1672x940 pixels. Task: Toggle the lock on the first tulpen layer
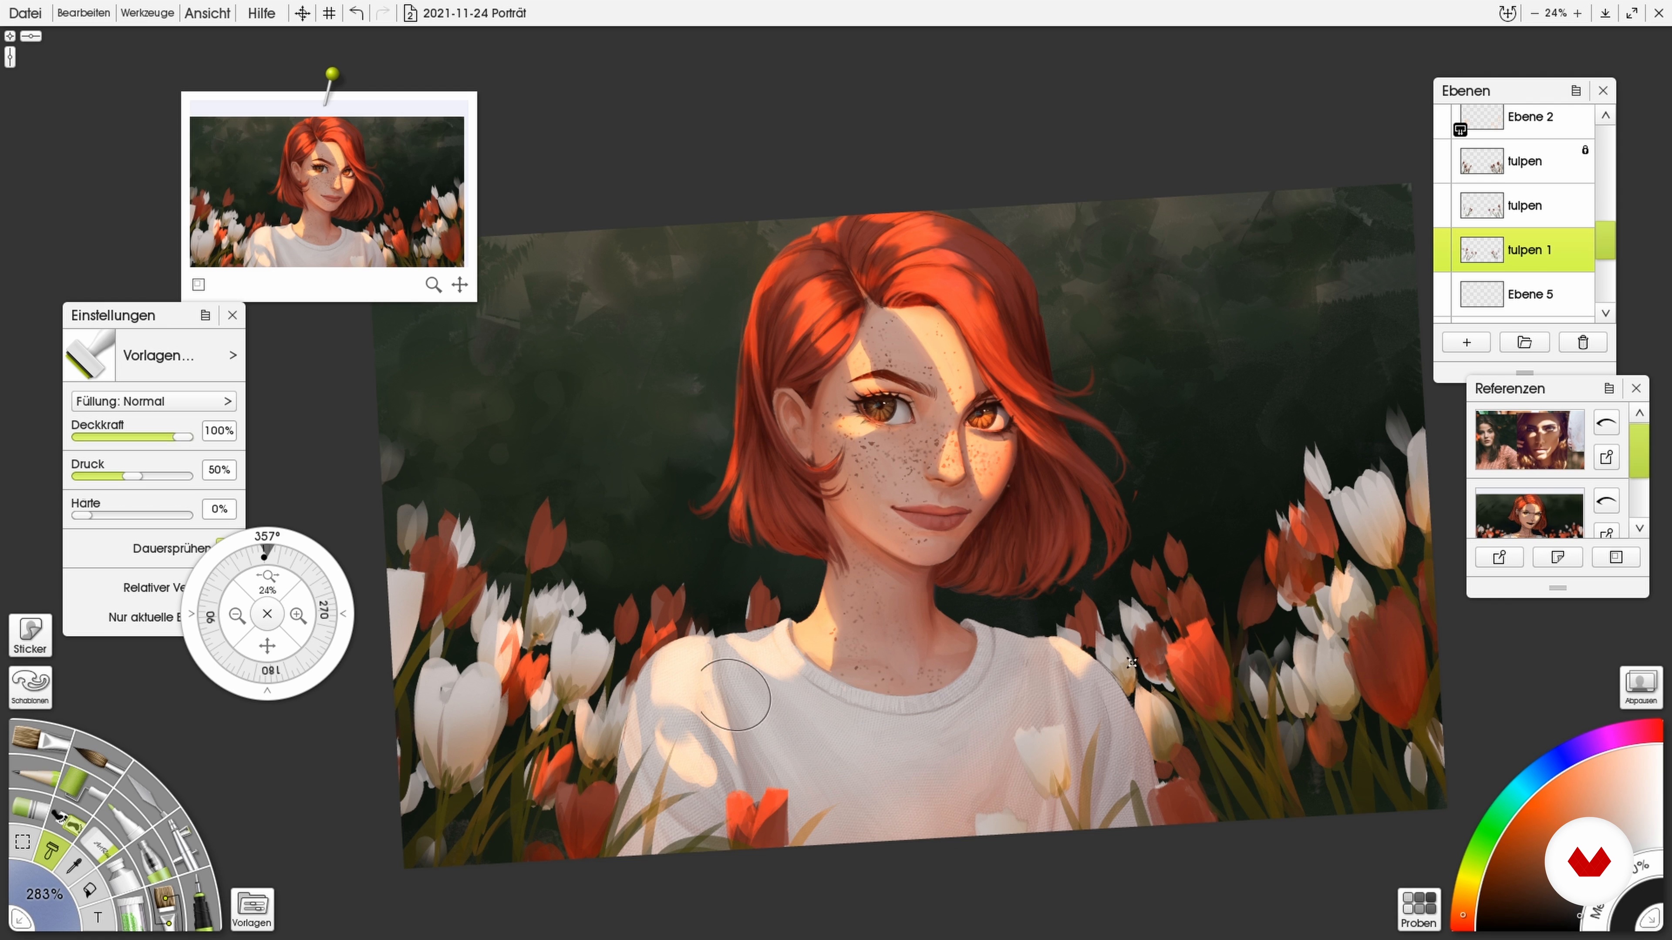[x=1585, y=150]
